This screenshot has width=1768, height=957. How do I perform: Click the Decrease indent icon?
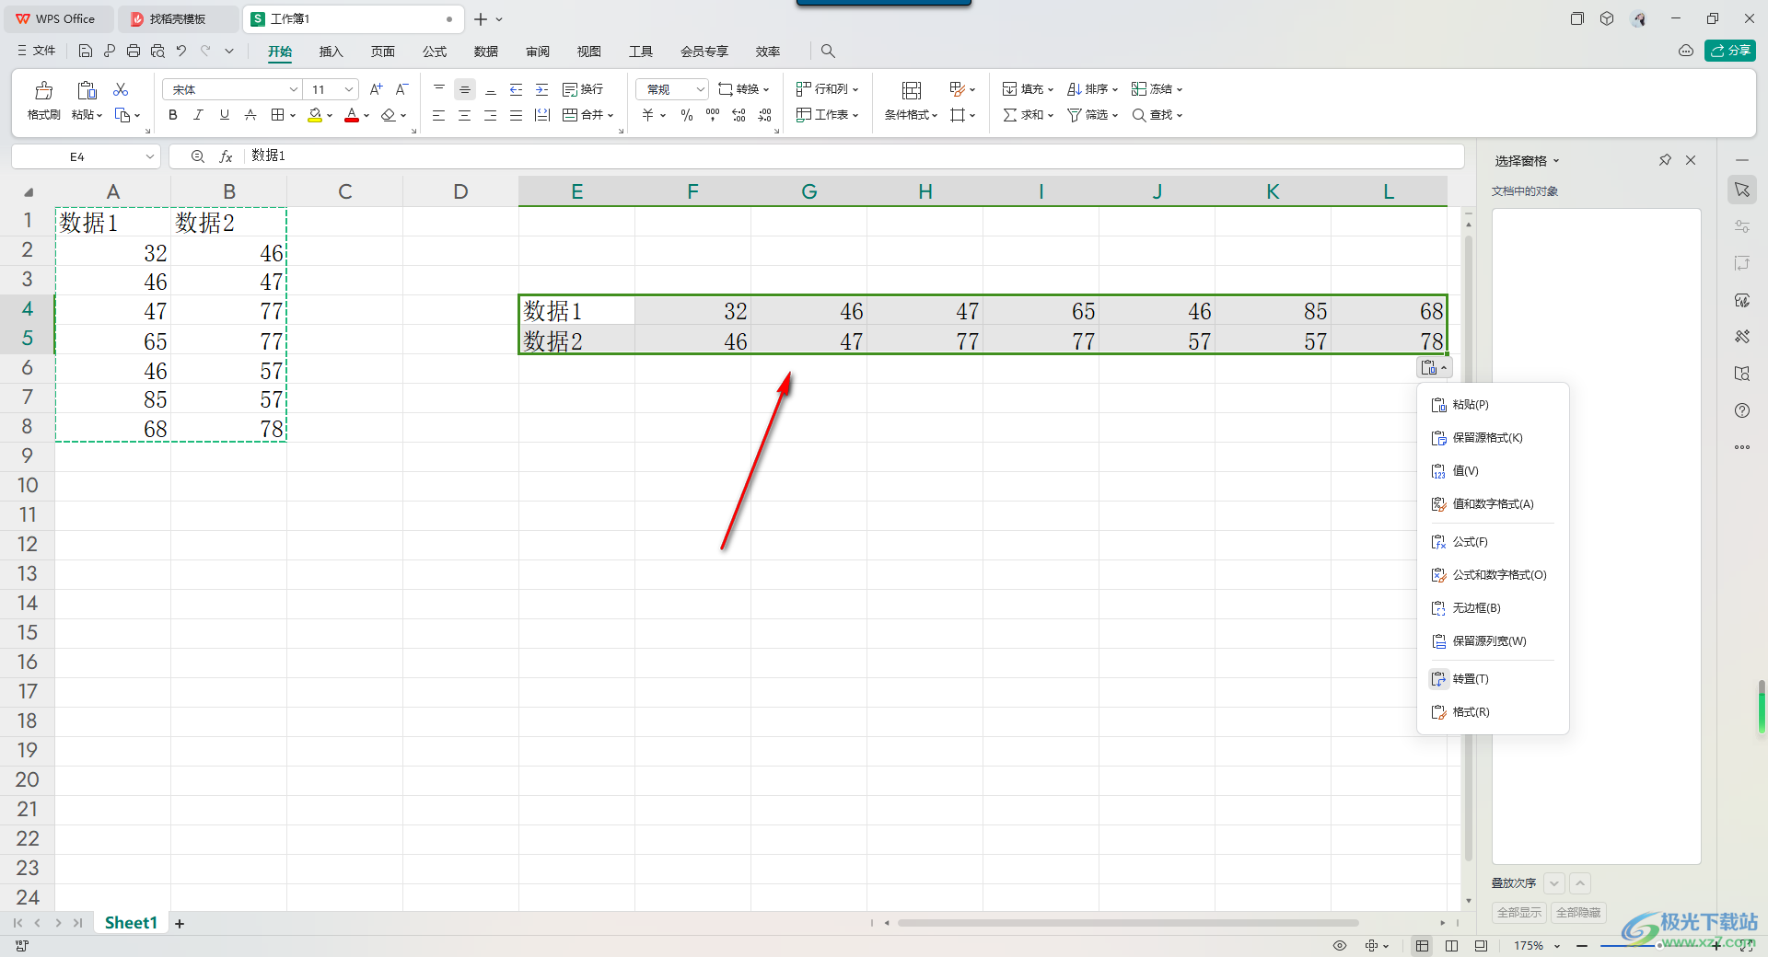tap(517, 89)
